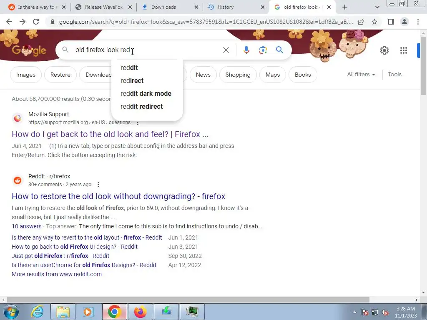Close the Downloads tab

click(x=196, y=7)
